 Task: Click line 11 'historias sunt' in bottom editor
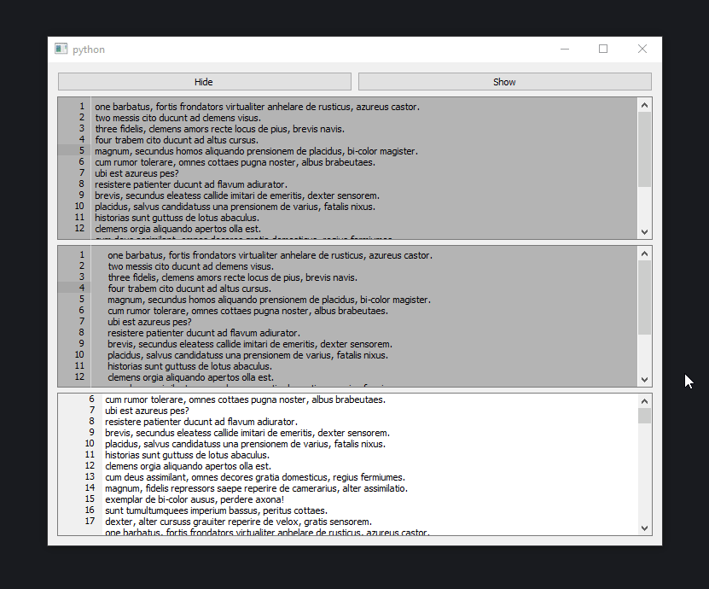[x=187, y=455]
